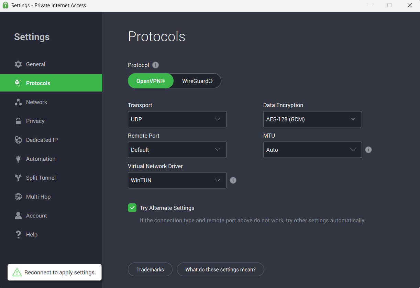Image resolution: width=420 pixels, height=288 pixels.
Task: Click the Trademarks button
Action: point(150,269)
